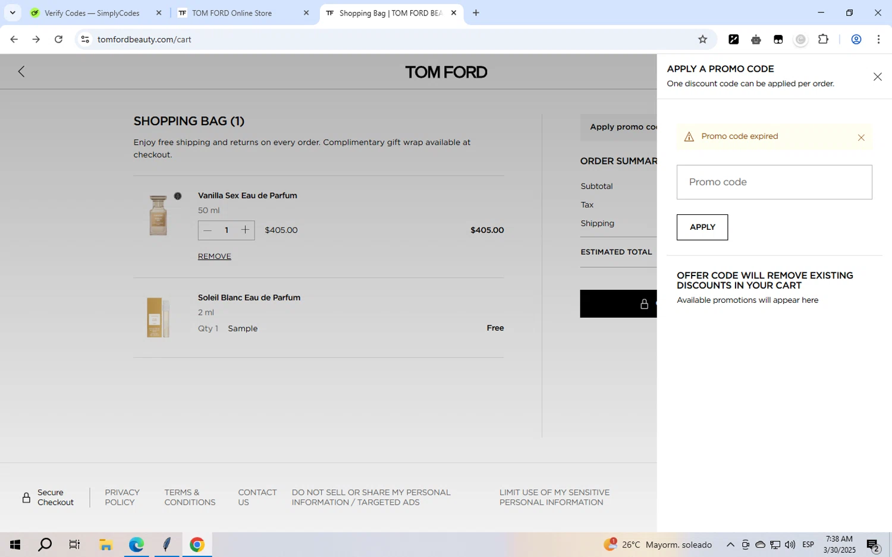Open the Privacy Policy link

[x=122, y=498]
